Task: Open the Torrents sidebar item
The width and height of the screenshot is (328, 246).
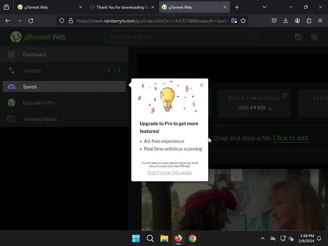Action: (x=64, y=71)
